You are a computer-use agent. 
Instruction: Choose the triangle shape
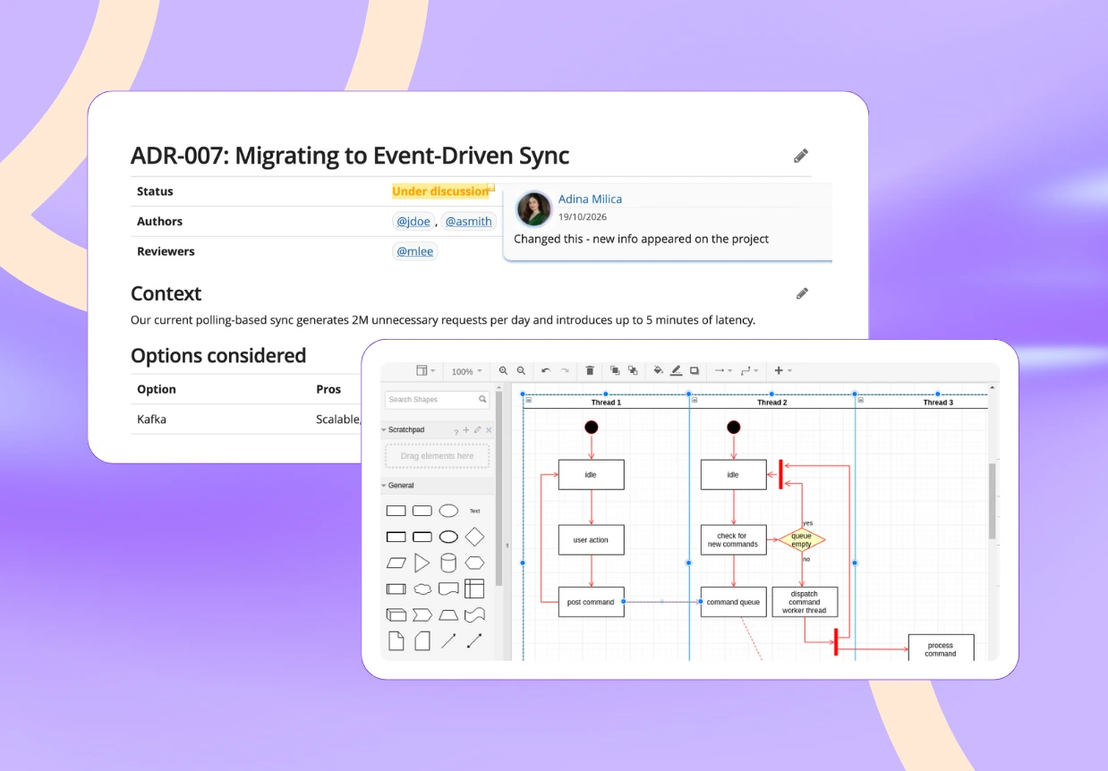(422, 563)
